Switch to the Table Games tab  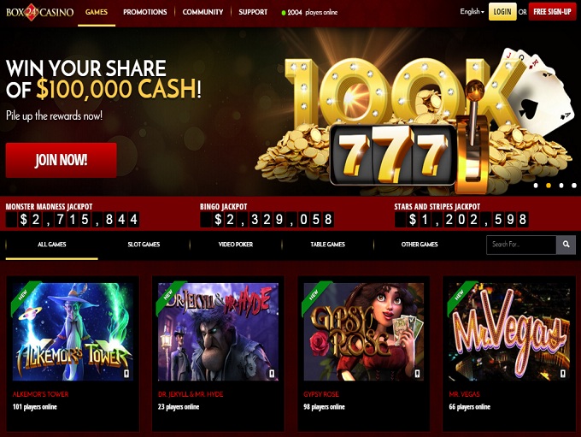(x=327, y=245)
